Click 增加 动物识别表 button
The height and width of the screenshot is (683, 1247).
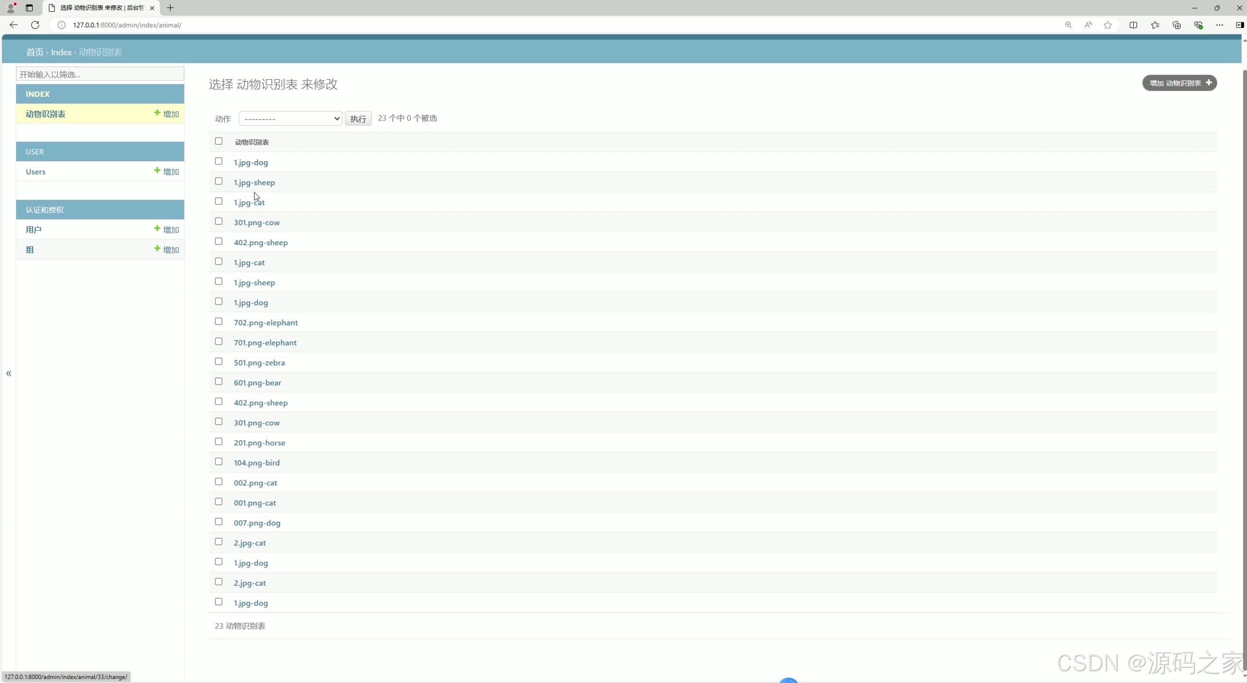point(1179,83)
